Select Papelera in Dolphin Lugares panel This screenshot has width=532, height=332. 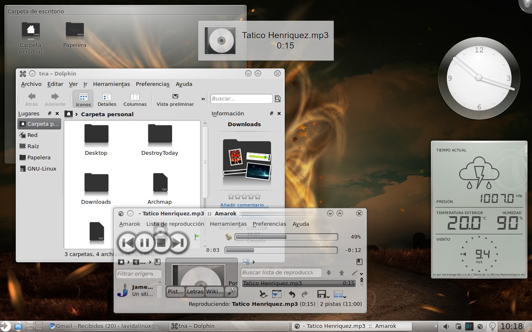point(39,157)
